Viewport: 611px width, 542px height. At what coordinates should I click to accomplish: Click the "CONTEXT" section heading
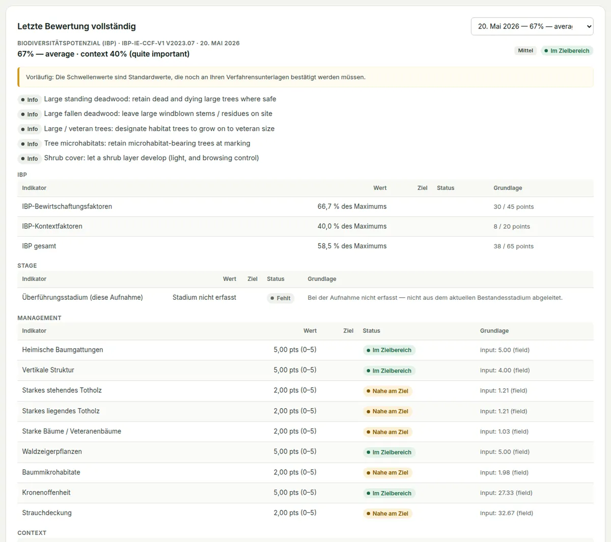pos(32,533)
